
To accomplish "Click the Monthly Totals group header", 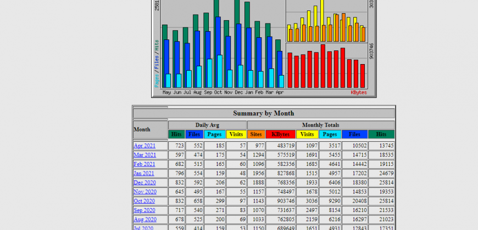I will point(321,125).
